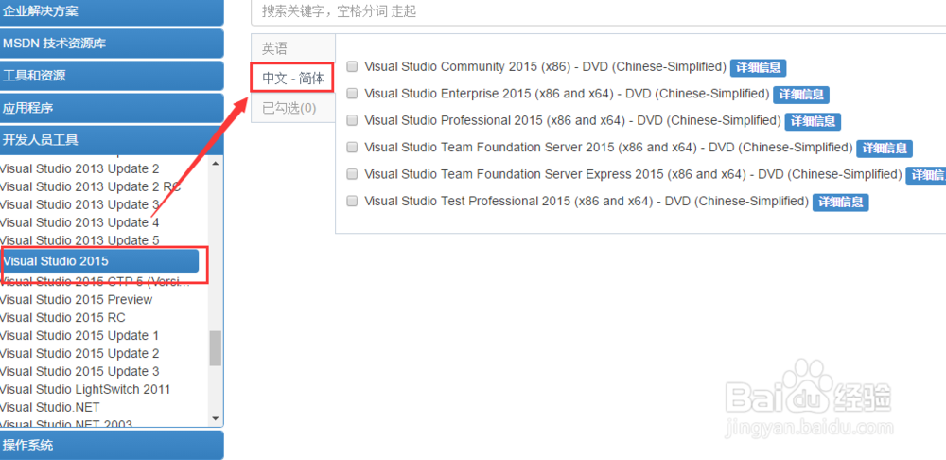Open Visual Studio 2013 Update 5
Screen dimensions: 946x460
click(79, 240)
